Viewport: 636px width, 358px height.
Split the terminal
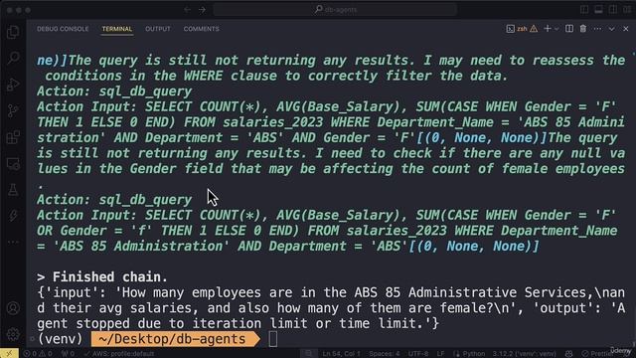click(x=569, y=29)
